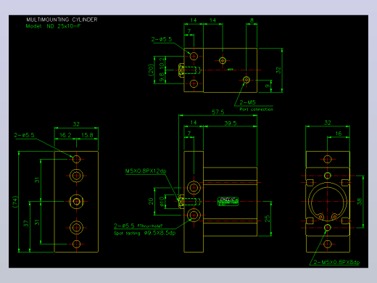Select the large cylinder bore circle

coord(328,202)
